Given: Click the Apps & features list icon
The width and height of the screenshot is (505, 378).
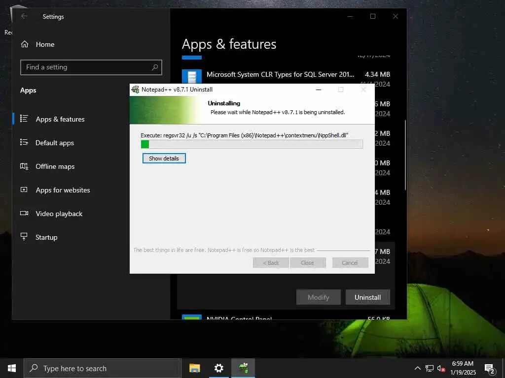Looking at the screenshot, I should [x=24, y=119].
